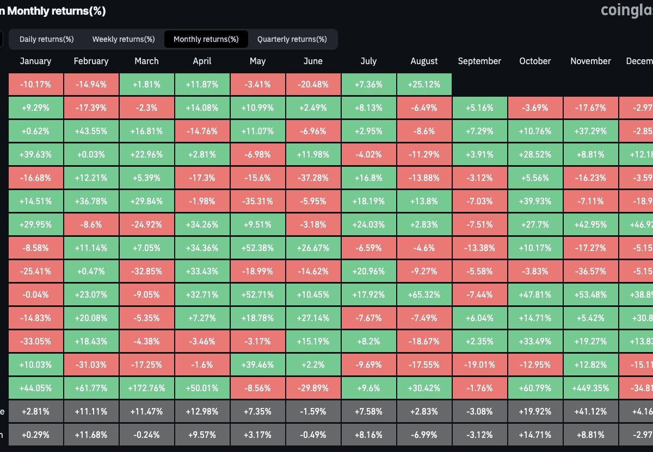Click the February column header
The width and height of the screenshot is (653, 452).
(x=91, y=61)
